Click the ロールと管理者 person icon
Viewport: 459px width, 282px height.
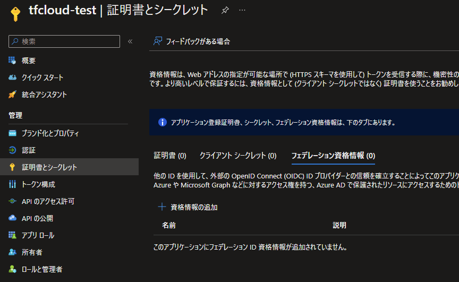pos(12,269)
